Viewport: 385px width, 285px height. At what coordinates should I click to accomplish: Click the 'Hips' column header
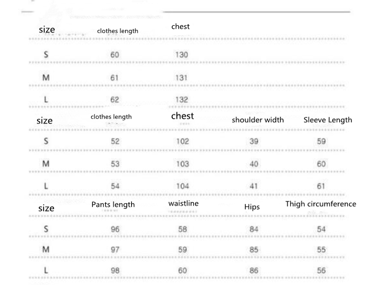(252, 207)
